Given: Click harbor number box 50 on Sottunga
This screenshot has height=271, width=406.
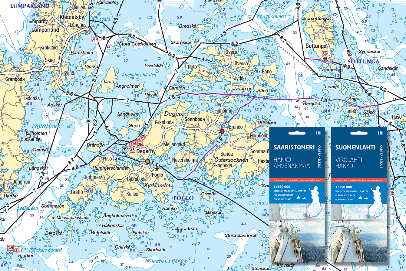Looking at the screenshot, I should 325,54.
